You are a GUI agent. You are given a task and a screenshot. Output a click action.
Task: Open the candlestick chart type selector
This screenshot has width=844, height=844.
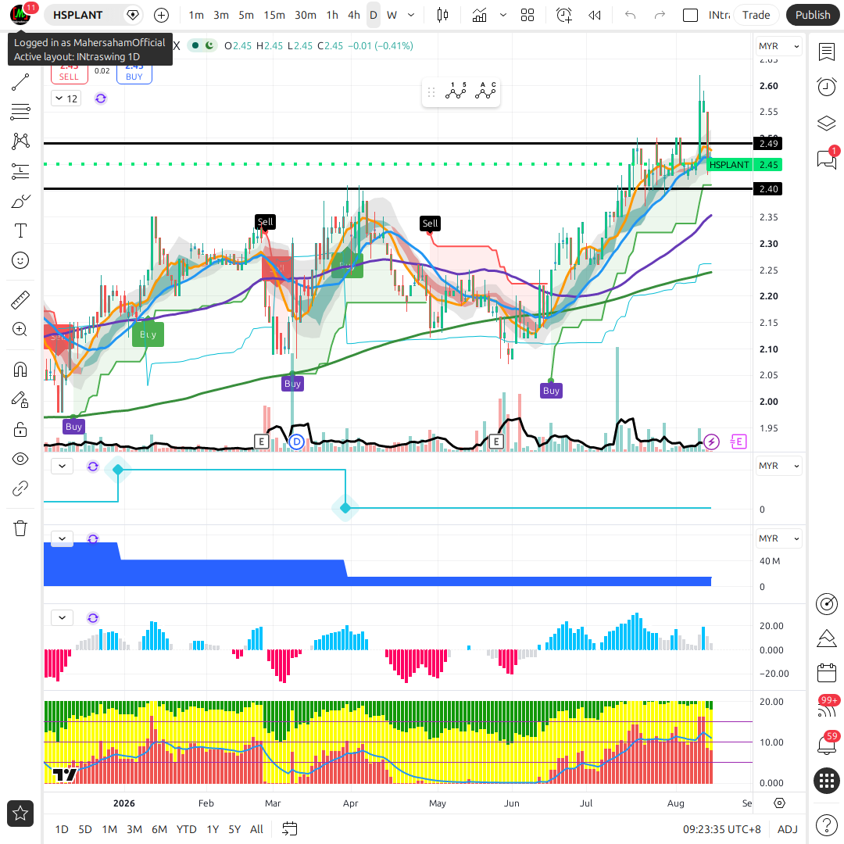[442, 15]
